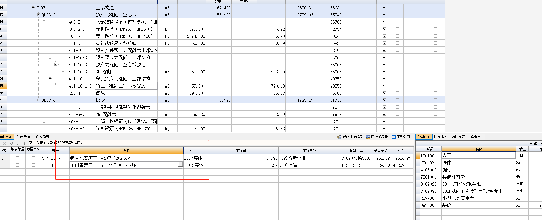
Task: Click the 8009031换 adjustment status cell
Action: tap(356, 158)
